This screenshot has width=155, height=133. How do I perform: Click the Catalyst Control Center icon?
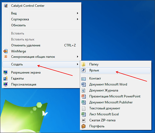(6, 5)
